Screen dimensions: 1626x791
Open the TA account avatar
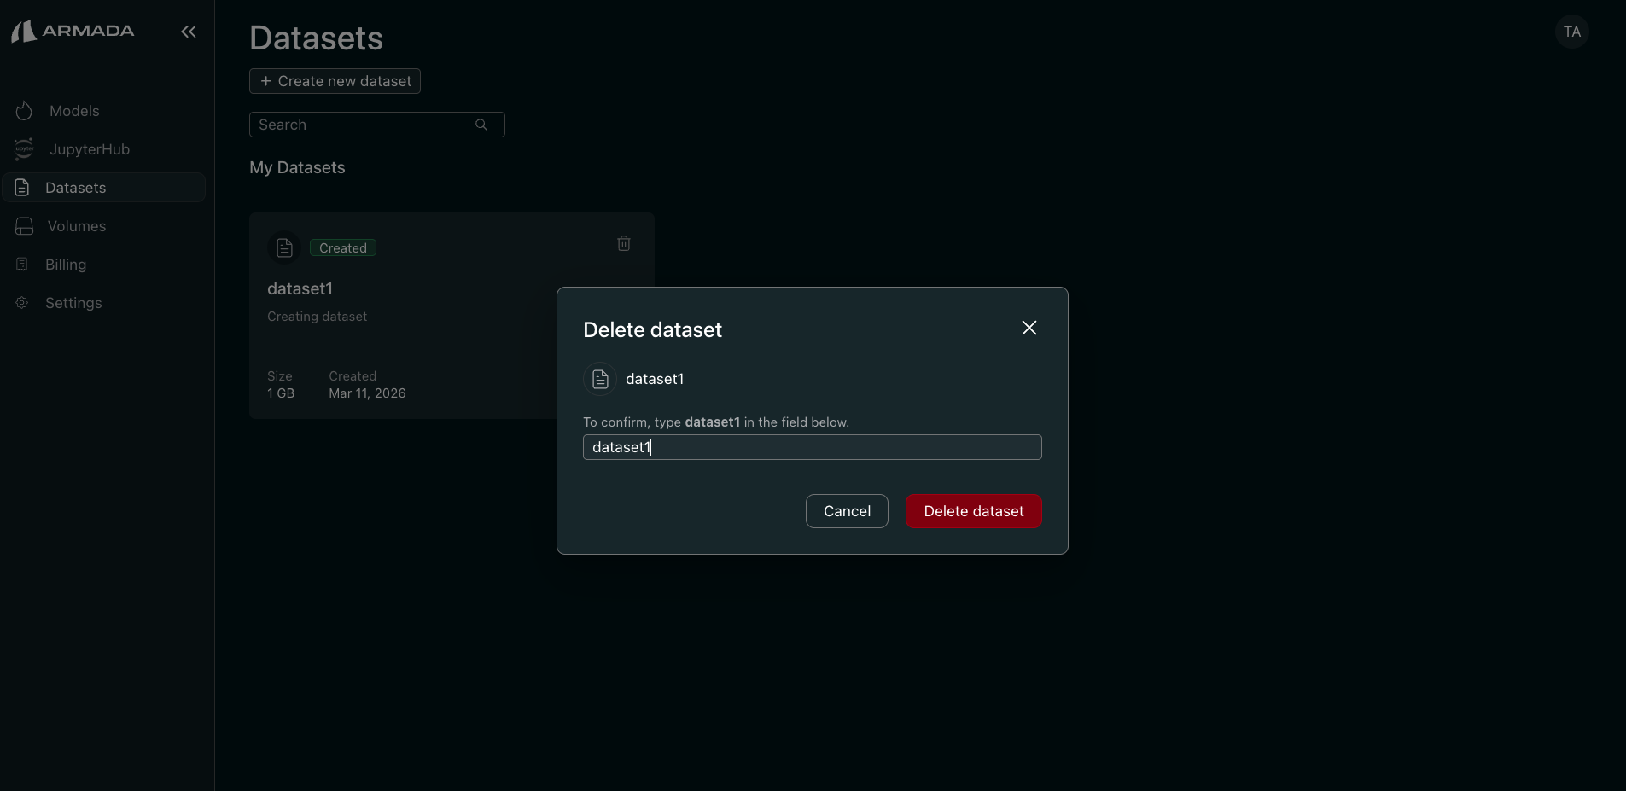[1571, 31]
